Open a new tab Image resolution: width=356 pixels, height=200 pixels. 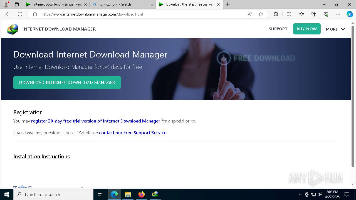point(228,4)
